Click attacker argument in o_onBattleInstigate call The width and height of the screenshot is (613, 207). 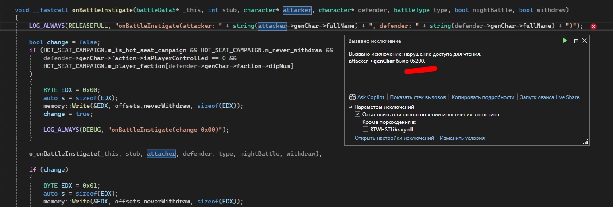point(161,154)
